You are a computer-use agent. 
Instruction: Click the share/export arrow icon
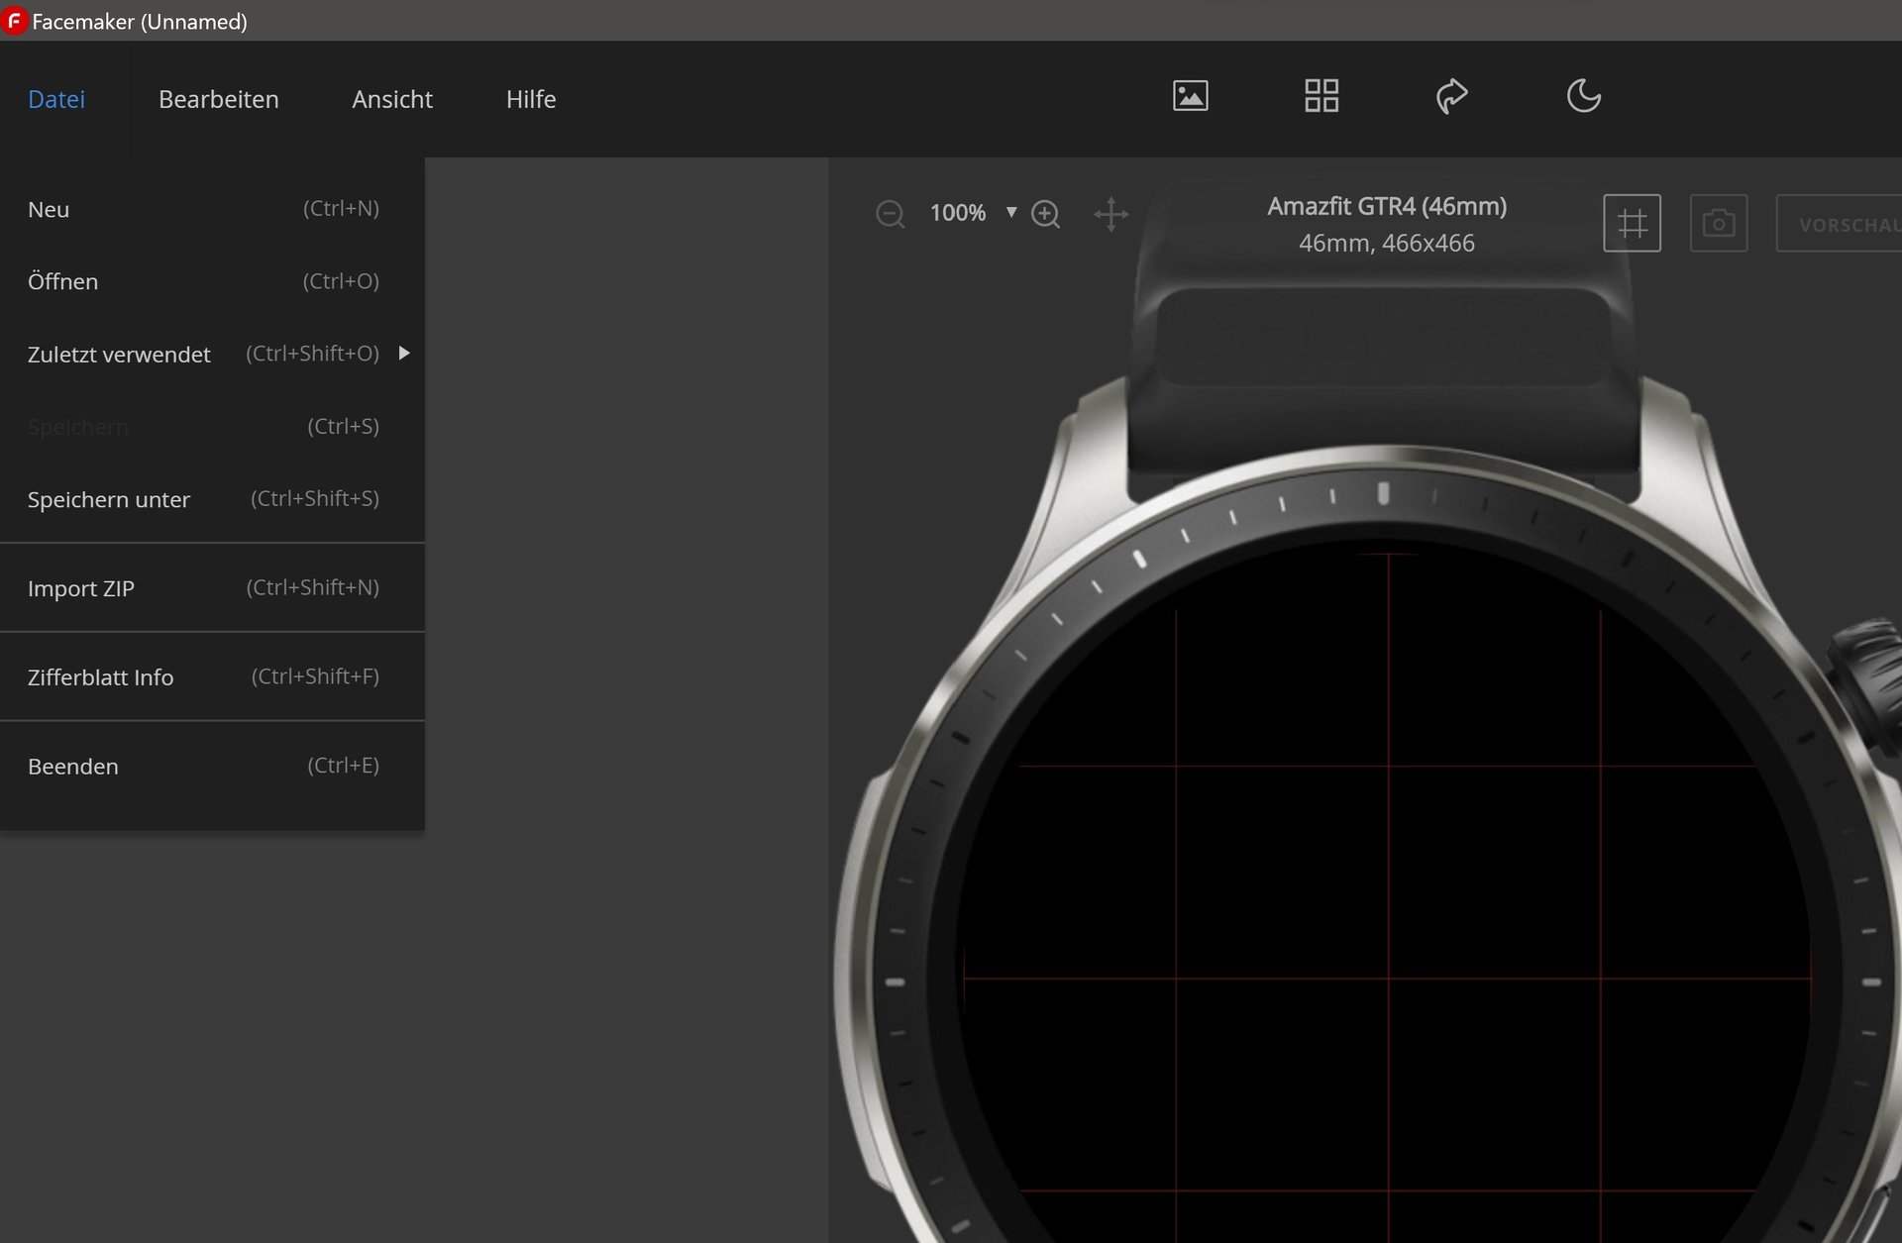point(1451,96)
